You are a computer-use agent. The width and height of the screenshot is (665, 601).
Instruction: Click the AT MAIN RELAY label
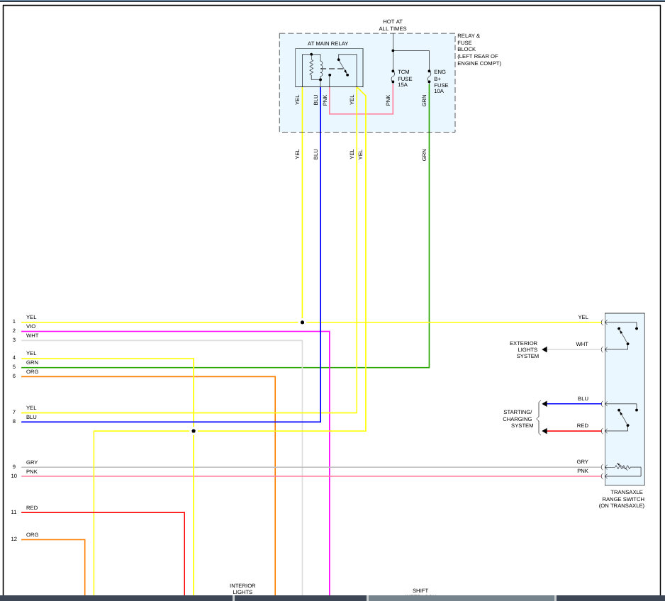(x=328, y=43)
